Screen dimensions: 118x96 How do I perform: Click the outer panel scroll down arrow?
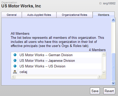[113, 83]
